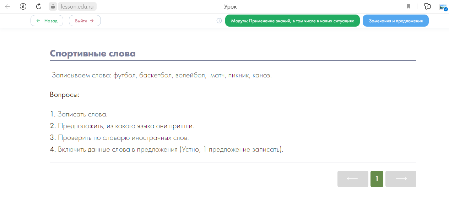Click the word пикник in the word list

tap(239, 75)
